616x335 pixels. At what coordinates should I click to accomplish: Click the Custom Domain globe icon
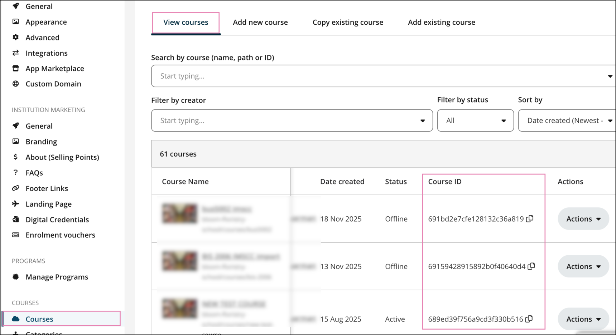pyautogui.click(x=16, y=84)
